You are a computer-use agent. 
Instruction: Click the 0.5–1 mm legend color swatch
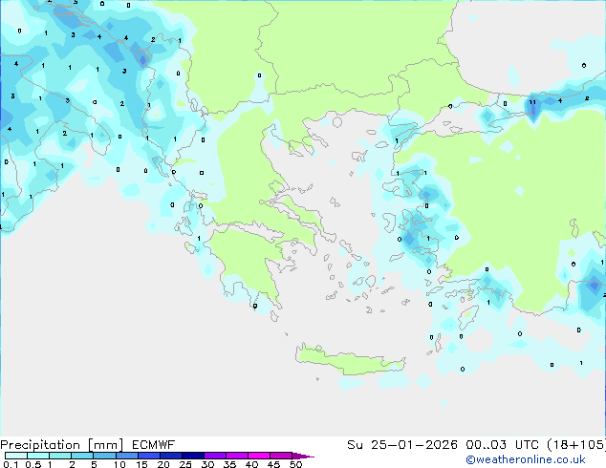pos(38,456)
